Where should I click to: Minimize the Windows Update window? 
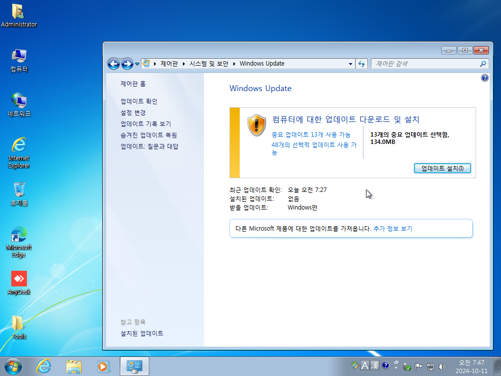449,50
